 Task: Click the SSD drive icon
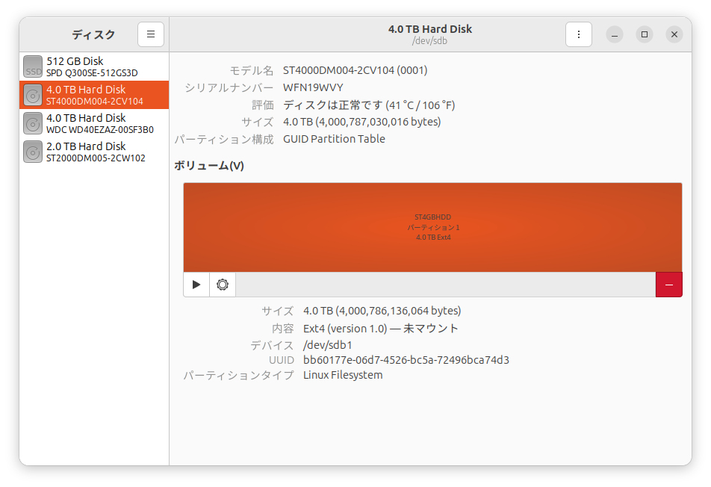[33, 66]
